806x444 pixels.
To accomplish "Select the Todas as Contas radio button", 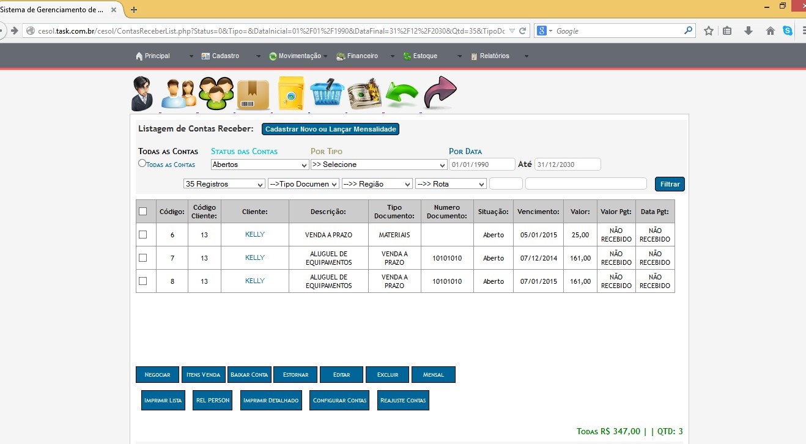I will [x=142, y=163].
